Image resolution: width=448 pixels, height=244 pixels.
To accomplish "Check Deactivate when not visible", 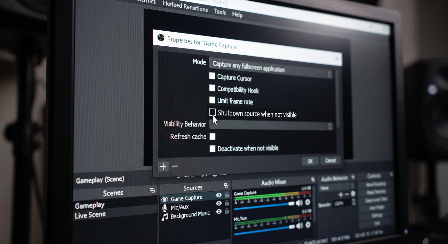I will 212,149.
